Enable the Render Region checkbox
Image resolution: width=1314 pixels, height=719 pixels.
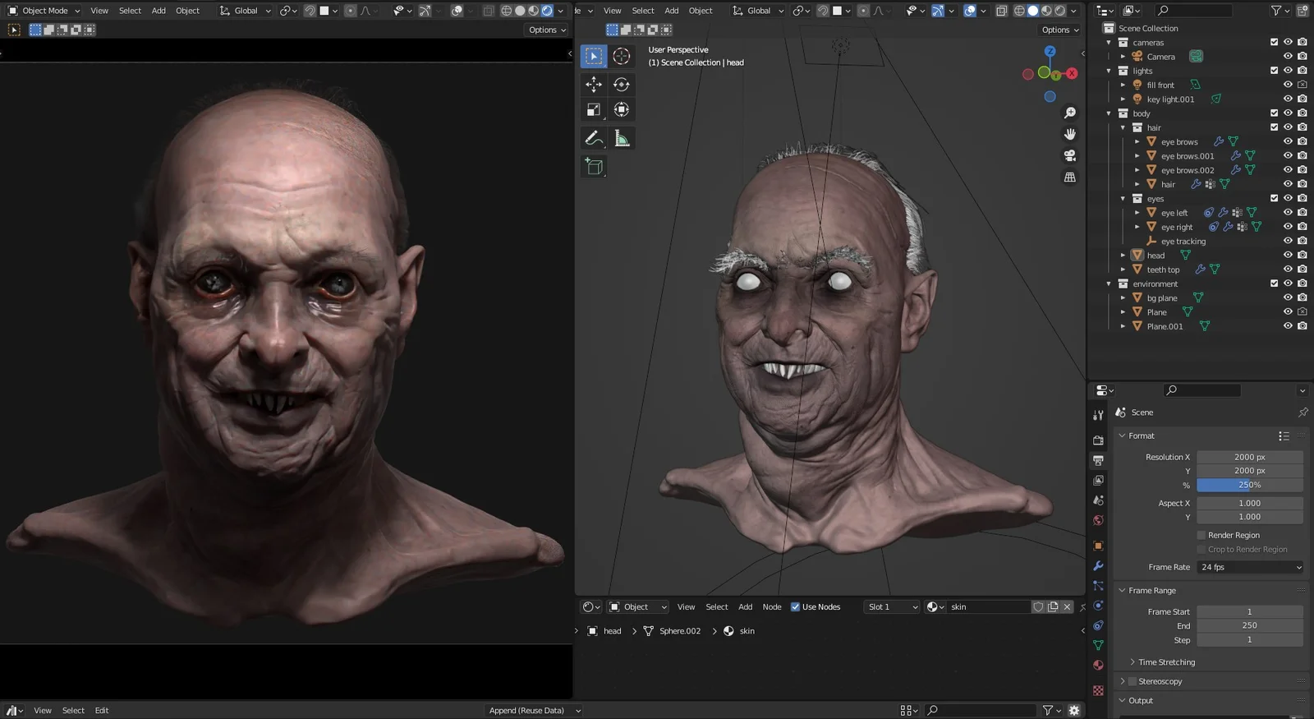pyautogui.click(x=1201, y=535)
